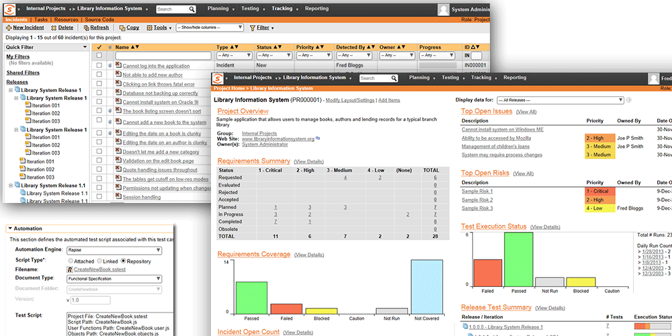Check the box for 'Validation on the edit book page'
The width and height of the screenshot is (672, 336).
(x=99, y=161)
